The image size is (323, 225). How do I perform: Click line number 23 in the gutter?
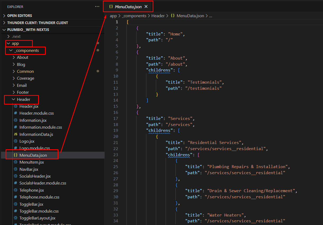click(116, 155)
